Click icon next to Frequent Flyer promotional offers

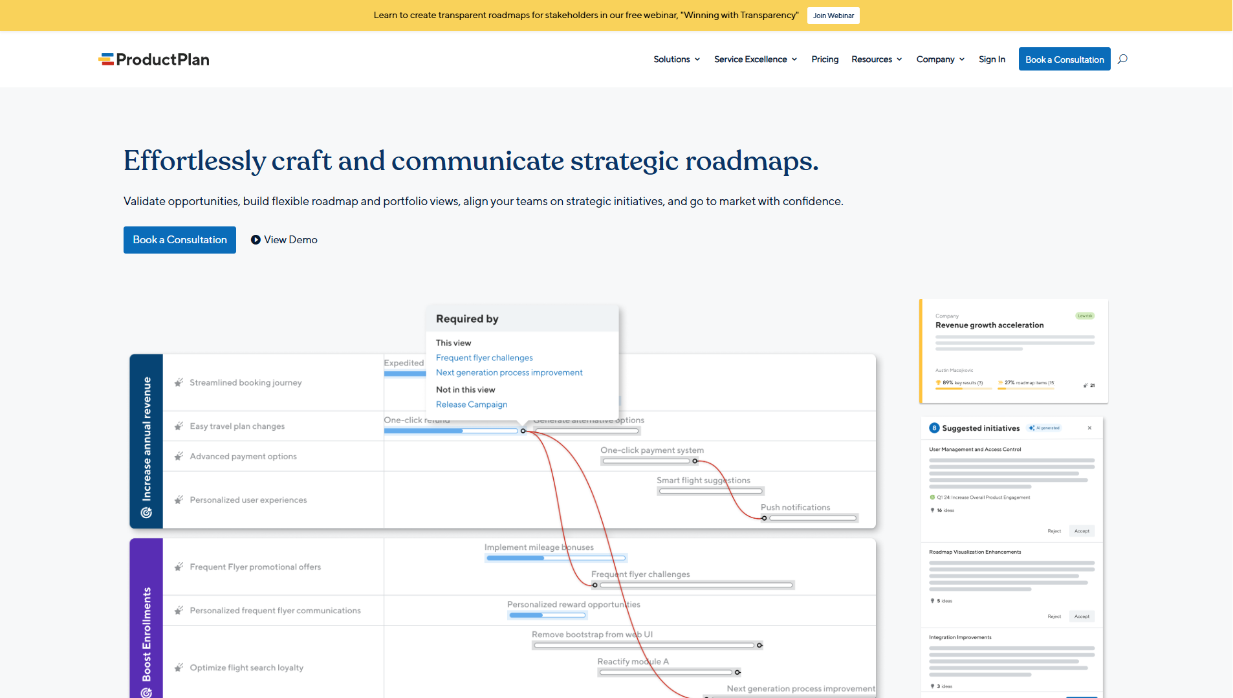[x=179, y=567]
